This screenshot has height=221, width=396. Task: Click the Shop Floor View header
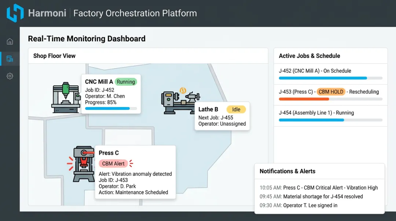(54, 56)
